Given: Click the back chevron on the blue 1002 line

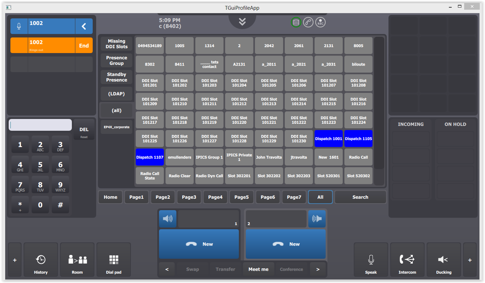Looking at the screenshot, I should click(x=84, y=26).
